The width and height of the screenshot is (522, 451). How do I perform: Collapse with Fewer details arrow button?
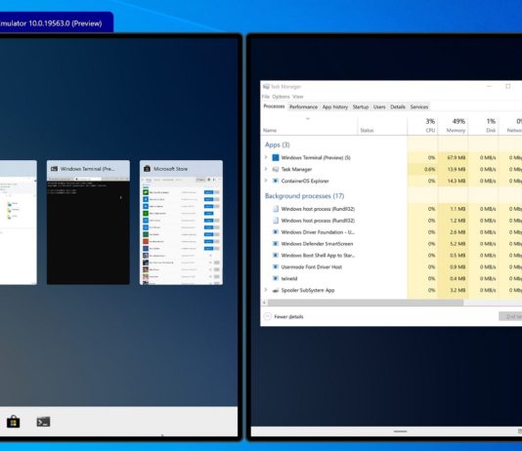(x=267, y=316)
